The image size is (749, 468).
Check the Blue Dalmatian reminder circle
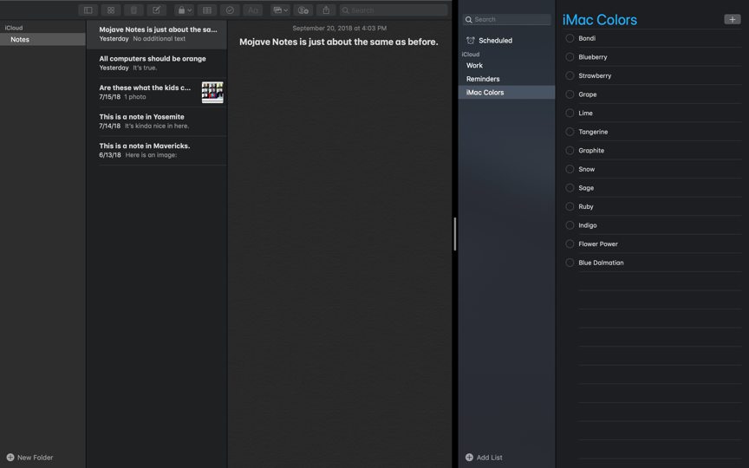click(570, 263)
